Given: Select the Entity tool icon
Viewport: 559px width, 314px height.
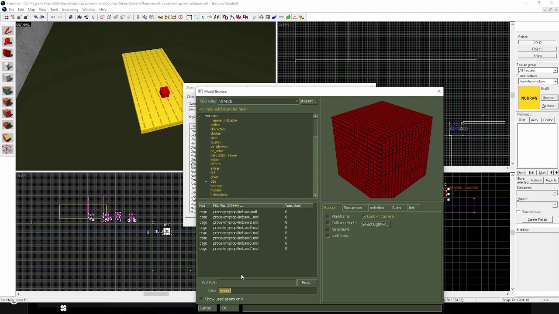Looking at the screenshot, I should [7, 66].
